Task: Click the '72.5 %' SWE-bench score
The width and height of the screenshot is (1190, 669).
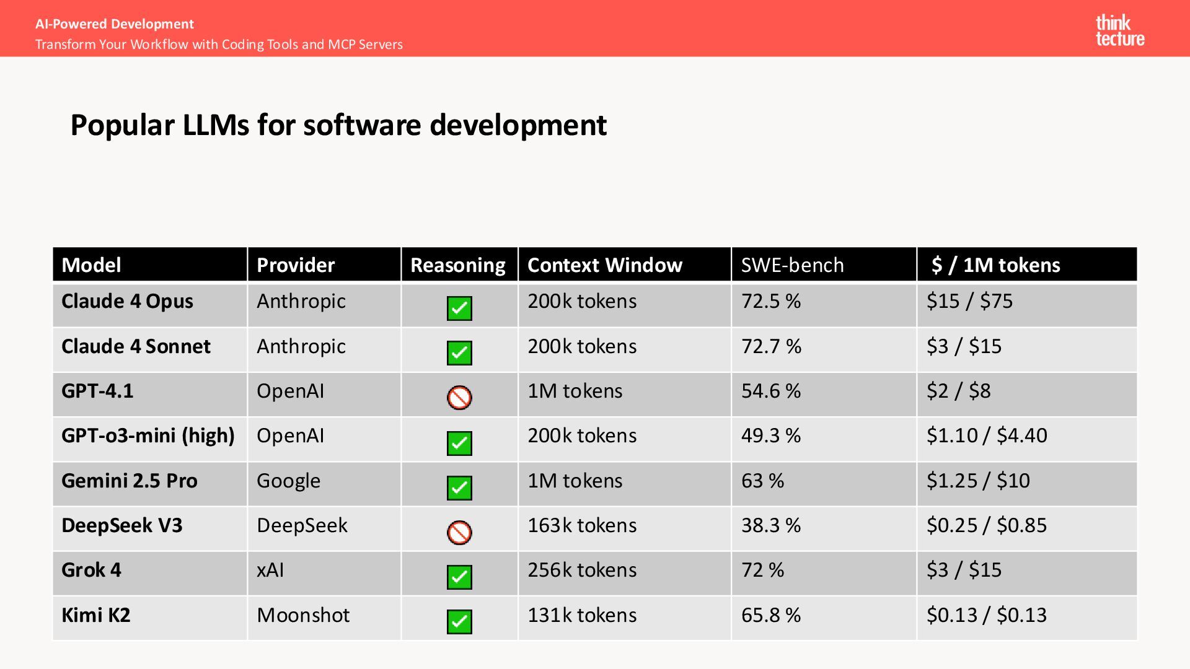Action: [771, 301]
